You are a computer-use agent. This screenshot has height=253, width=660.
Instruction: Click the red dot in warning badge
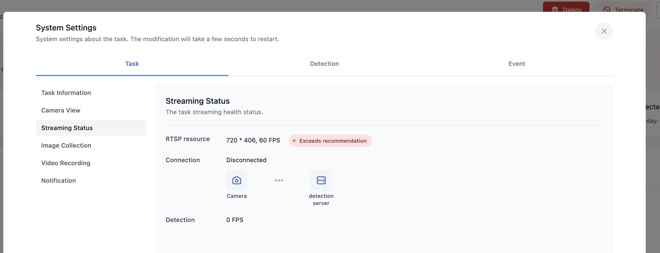click(x=294, y=141)
